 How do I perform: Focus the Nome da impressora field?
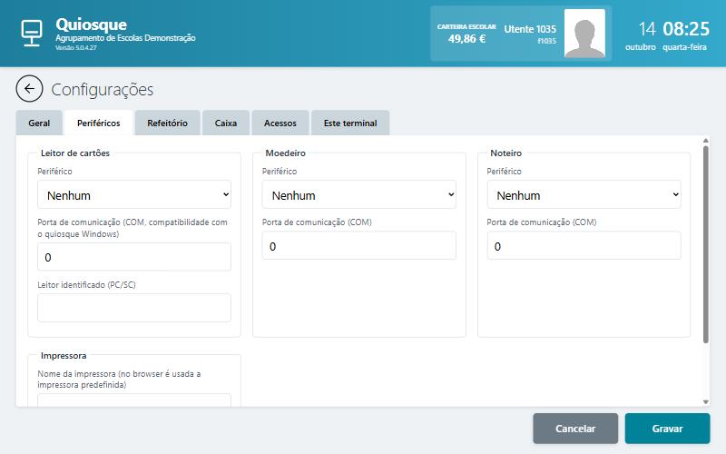click(x=134, y=400)
